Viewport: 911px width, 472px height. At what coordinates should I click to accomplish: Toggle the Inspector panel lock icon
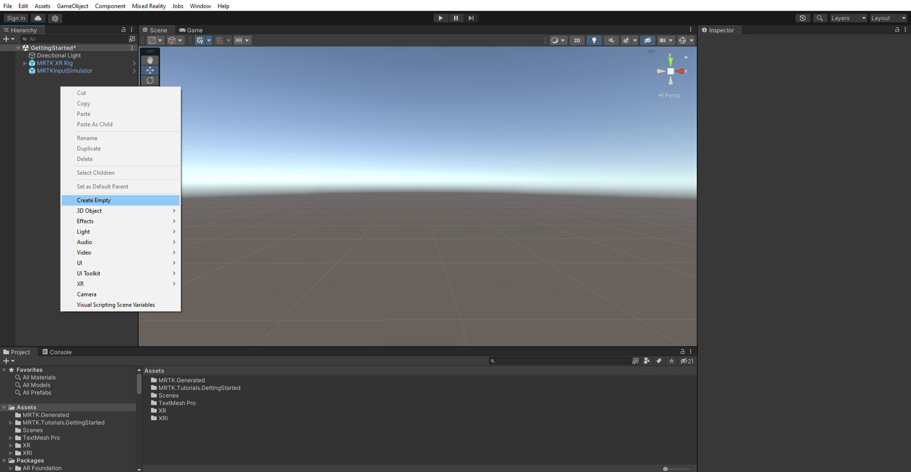[x=897, y=29]
